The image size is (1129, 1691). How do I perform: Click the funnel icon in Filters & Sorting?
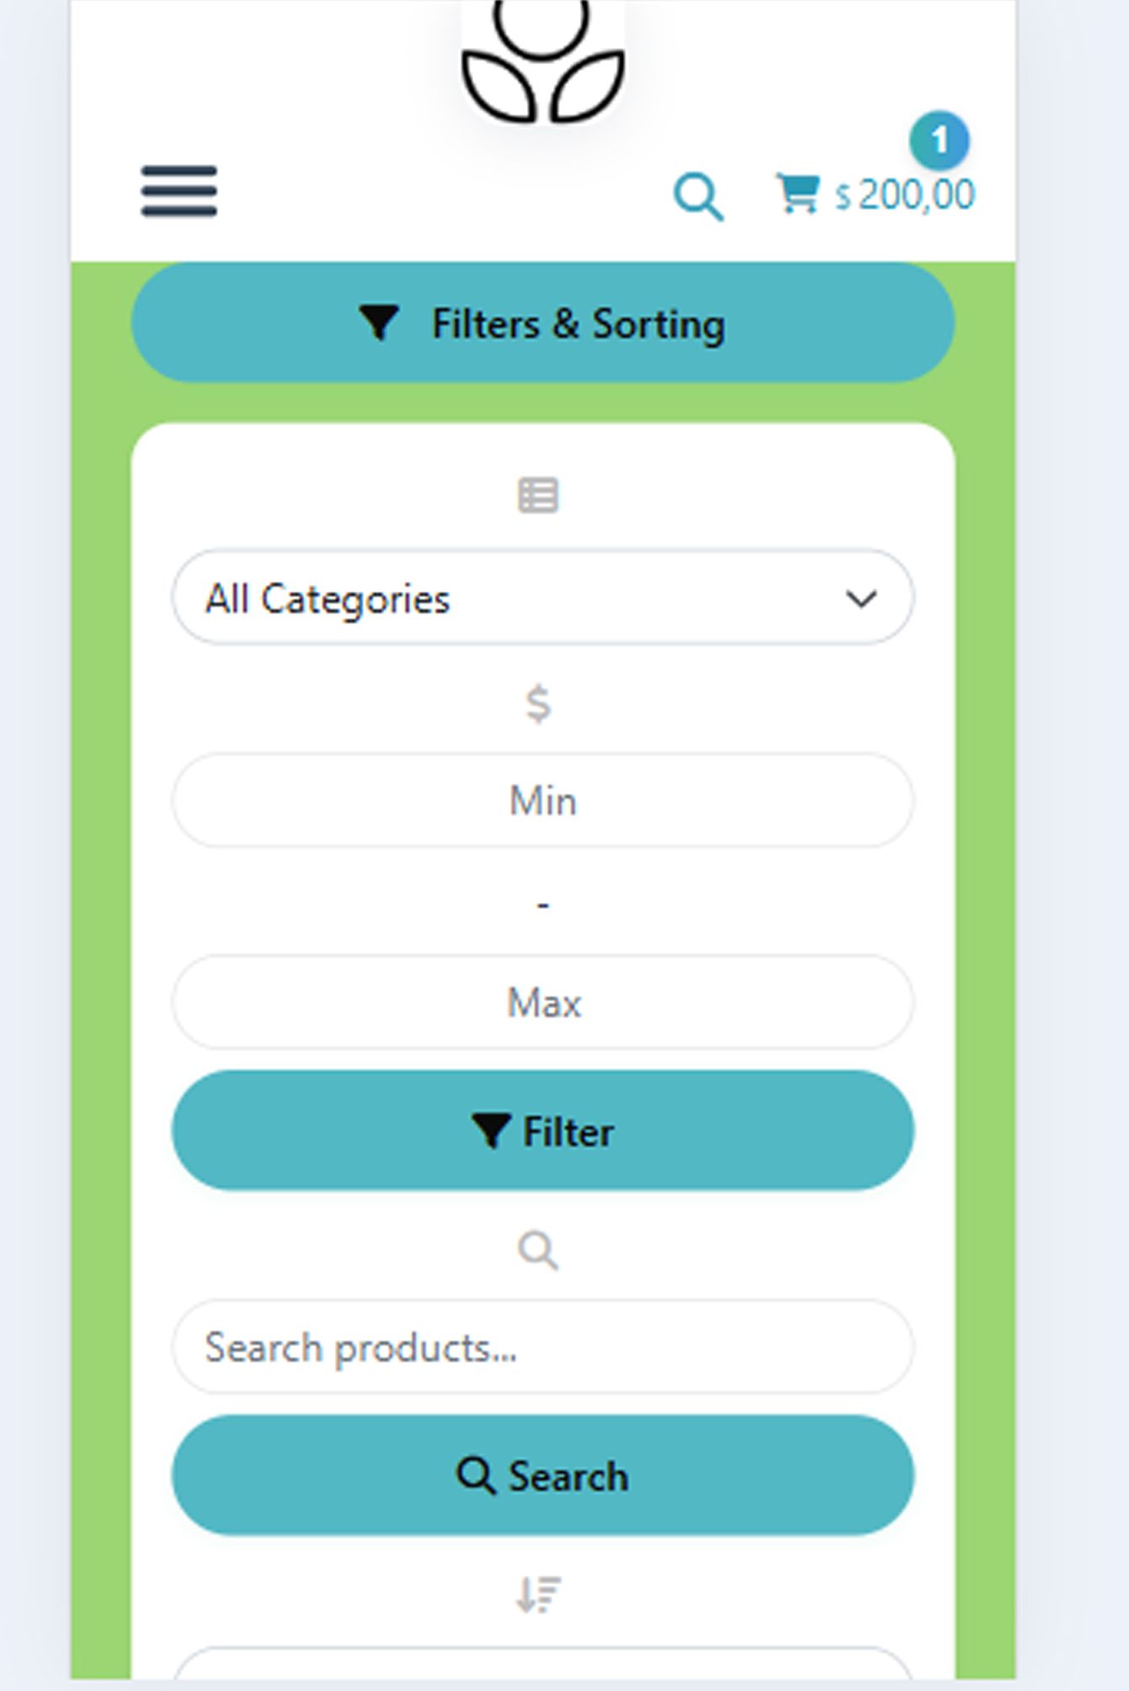click(x=379, y=322)
